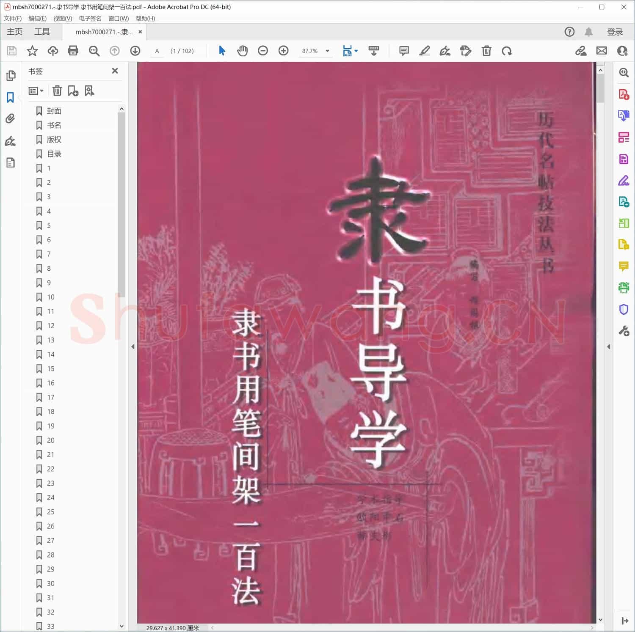The image size is (635, 632).
Task: Switch to the 主页 tab
Action: tap(14, 31)
